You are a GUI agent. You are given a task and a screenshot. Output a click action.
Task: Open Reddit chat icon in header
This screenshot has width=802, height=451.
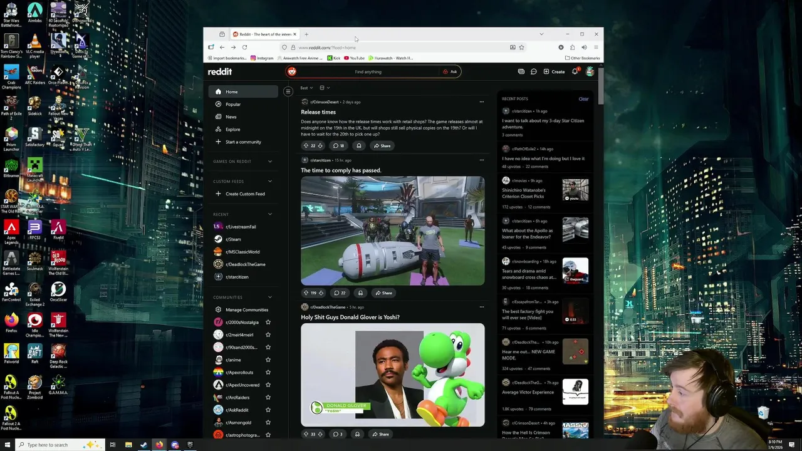click(x=533, y=71)
